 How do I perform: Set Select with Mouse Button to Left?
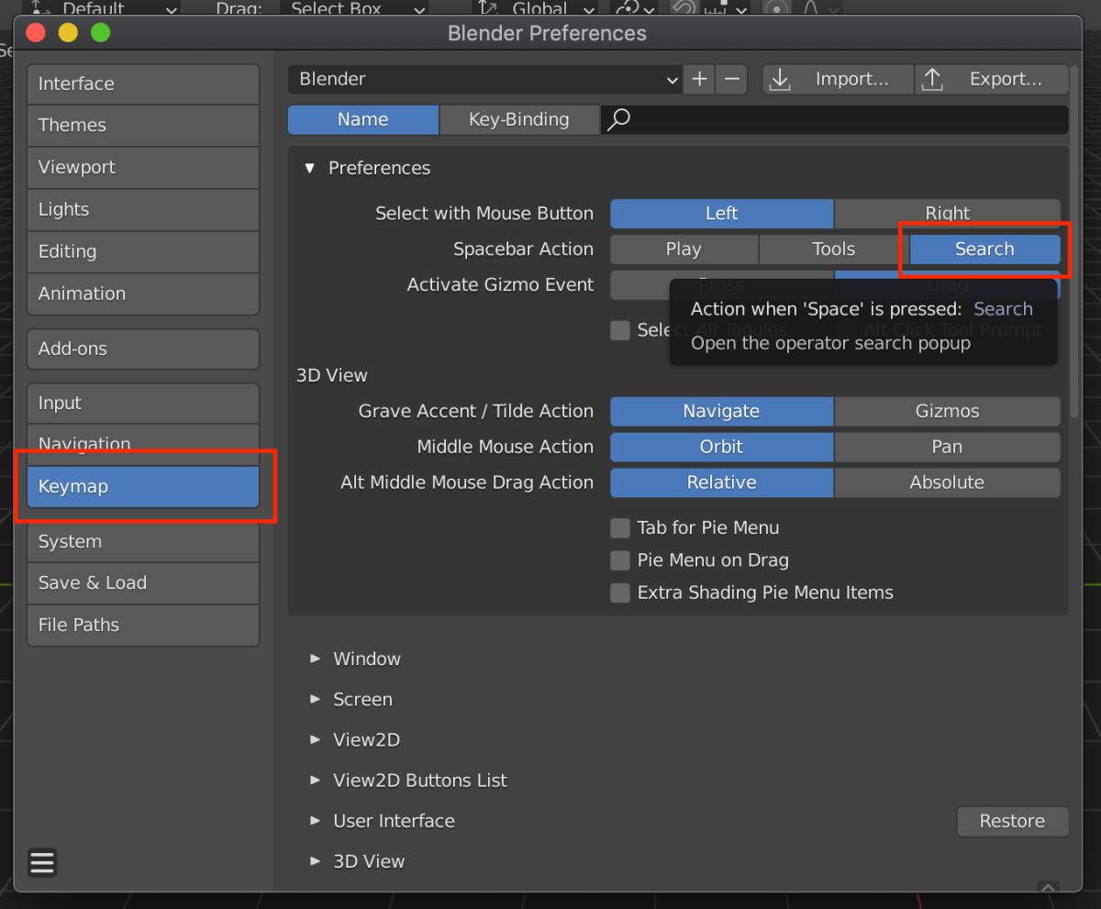[721, 213]
